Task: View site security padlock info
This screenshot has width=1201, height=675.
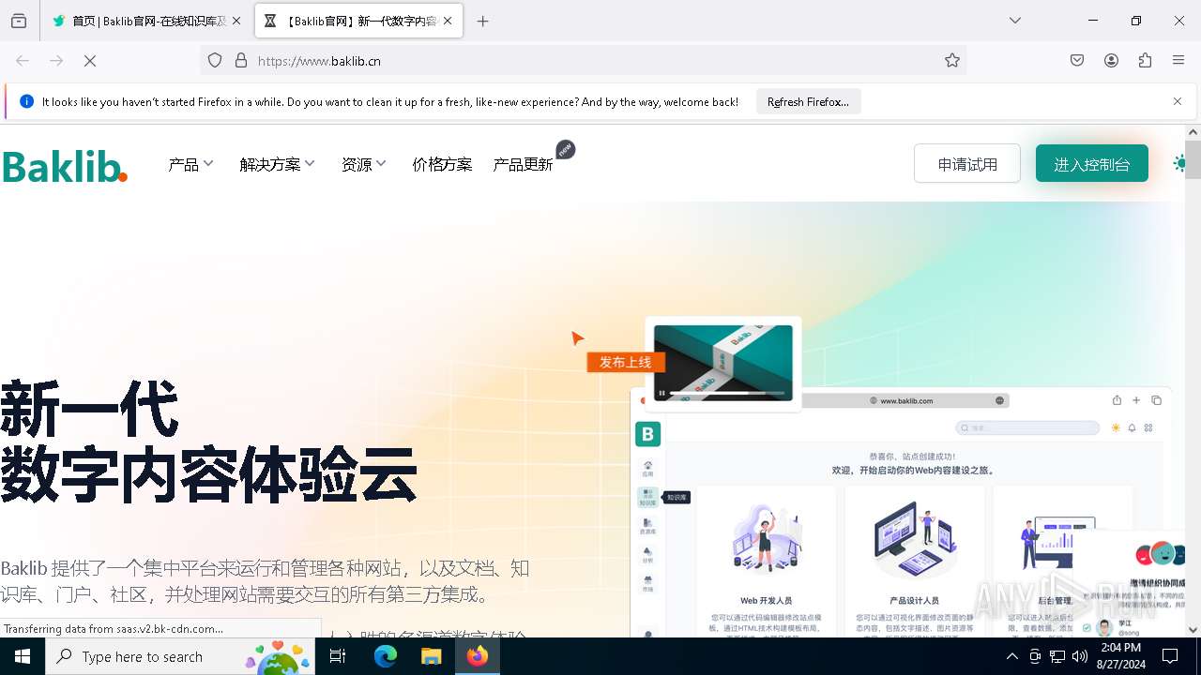Action: pos(241,61)
